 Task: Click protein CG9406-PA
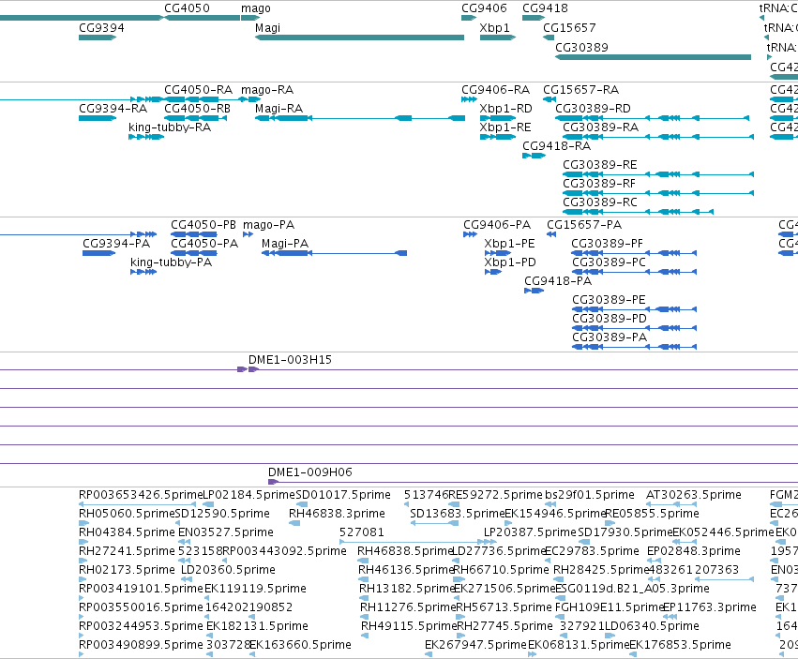coord(497,224)
